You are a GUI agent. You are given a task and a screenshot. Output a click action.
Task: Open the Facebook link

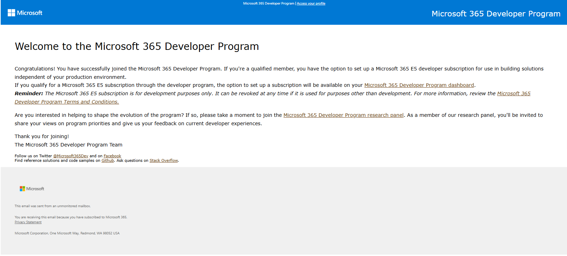click(112, 156)
